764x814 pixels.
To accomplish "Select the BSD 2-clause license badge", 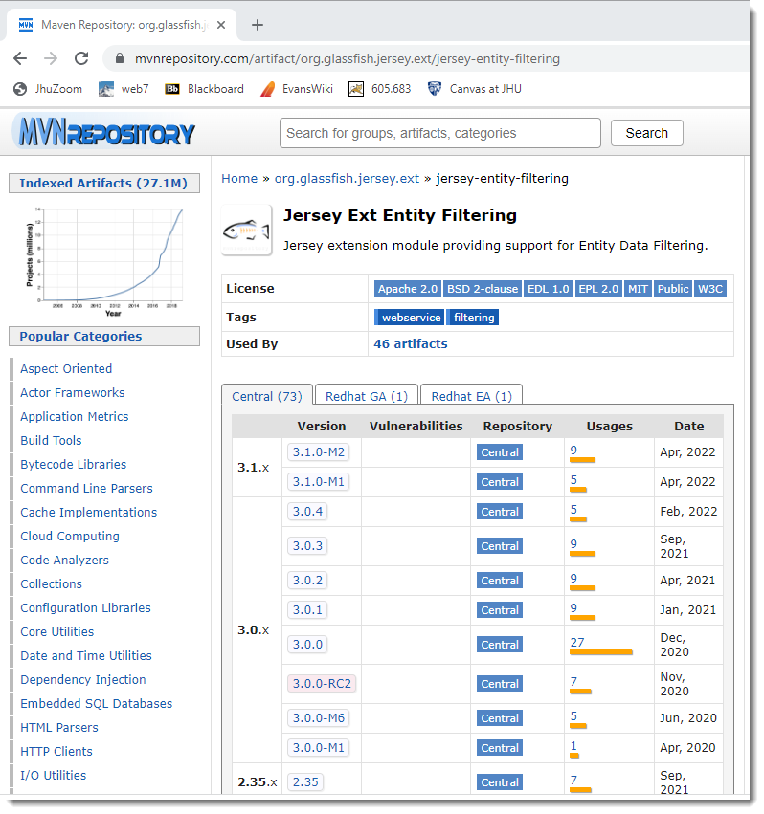I will [483, 289].
